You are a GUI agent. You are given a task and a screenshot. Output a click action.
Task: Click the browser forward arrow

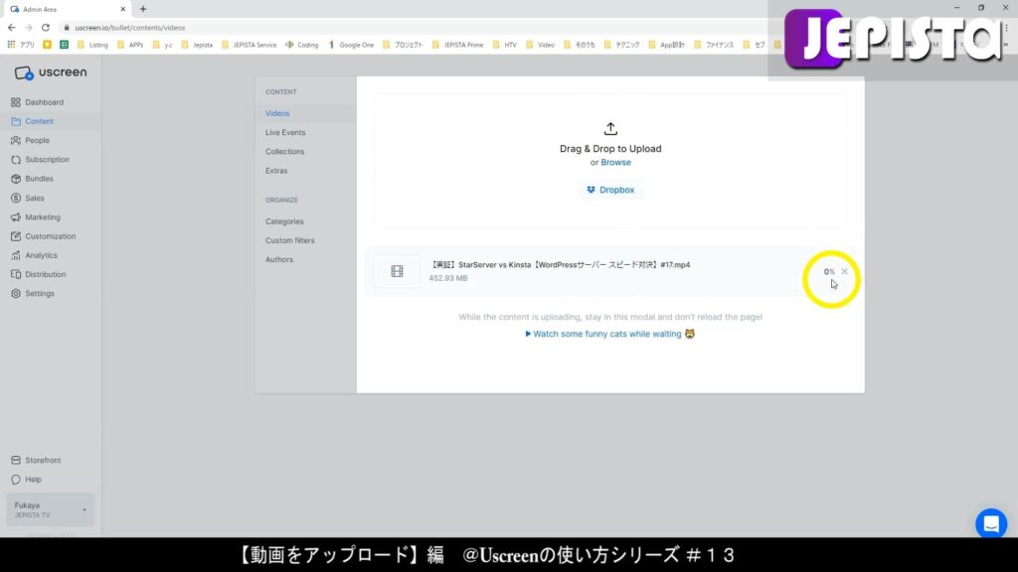28,28
